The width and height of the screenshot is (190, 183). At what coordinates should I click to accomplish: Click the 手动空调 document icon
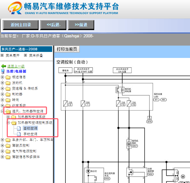tap(19, 134)
